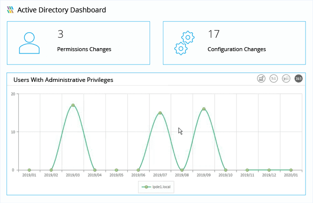The image size is (313, 203).
Task: Select the 2019/03 peak data point
Action: [x=73, y=105]
